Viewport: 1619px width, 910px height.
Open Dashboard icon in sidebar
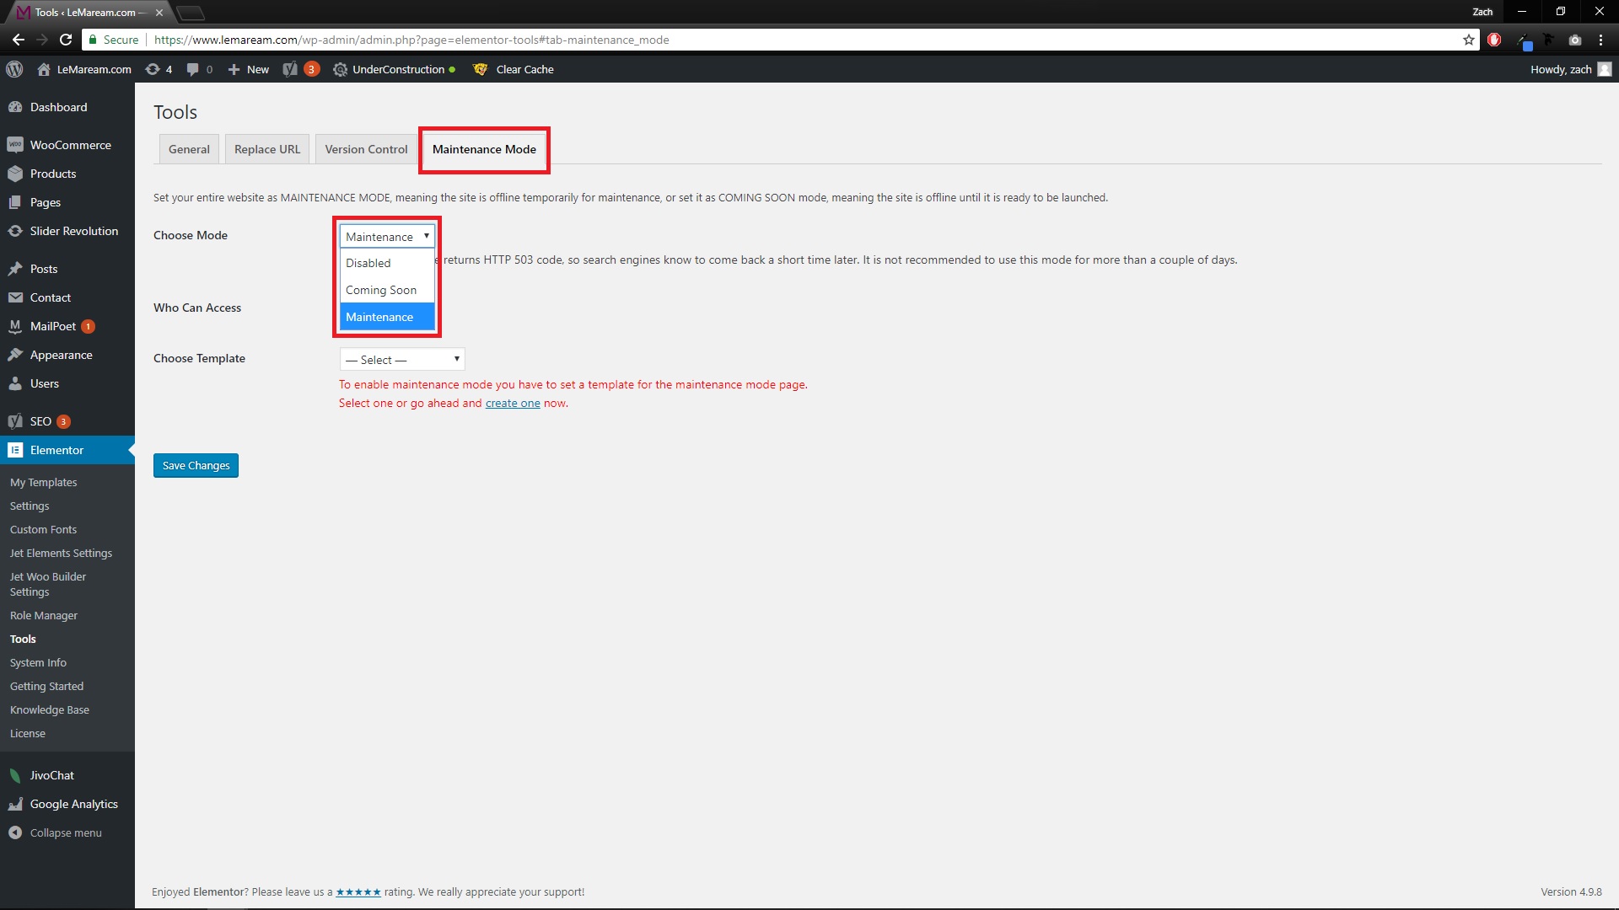coord(15,107)
